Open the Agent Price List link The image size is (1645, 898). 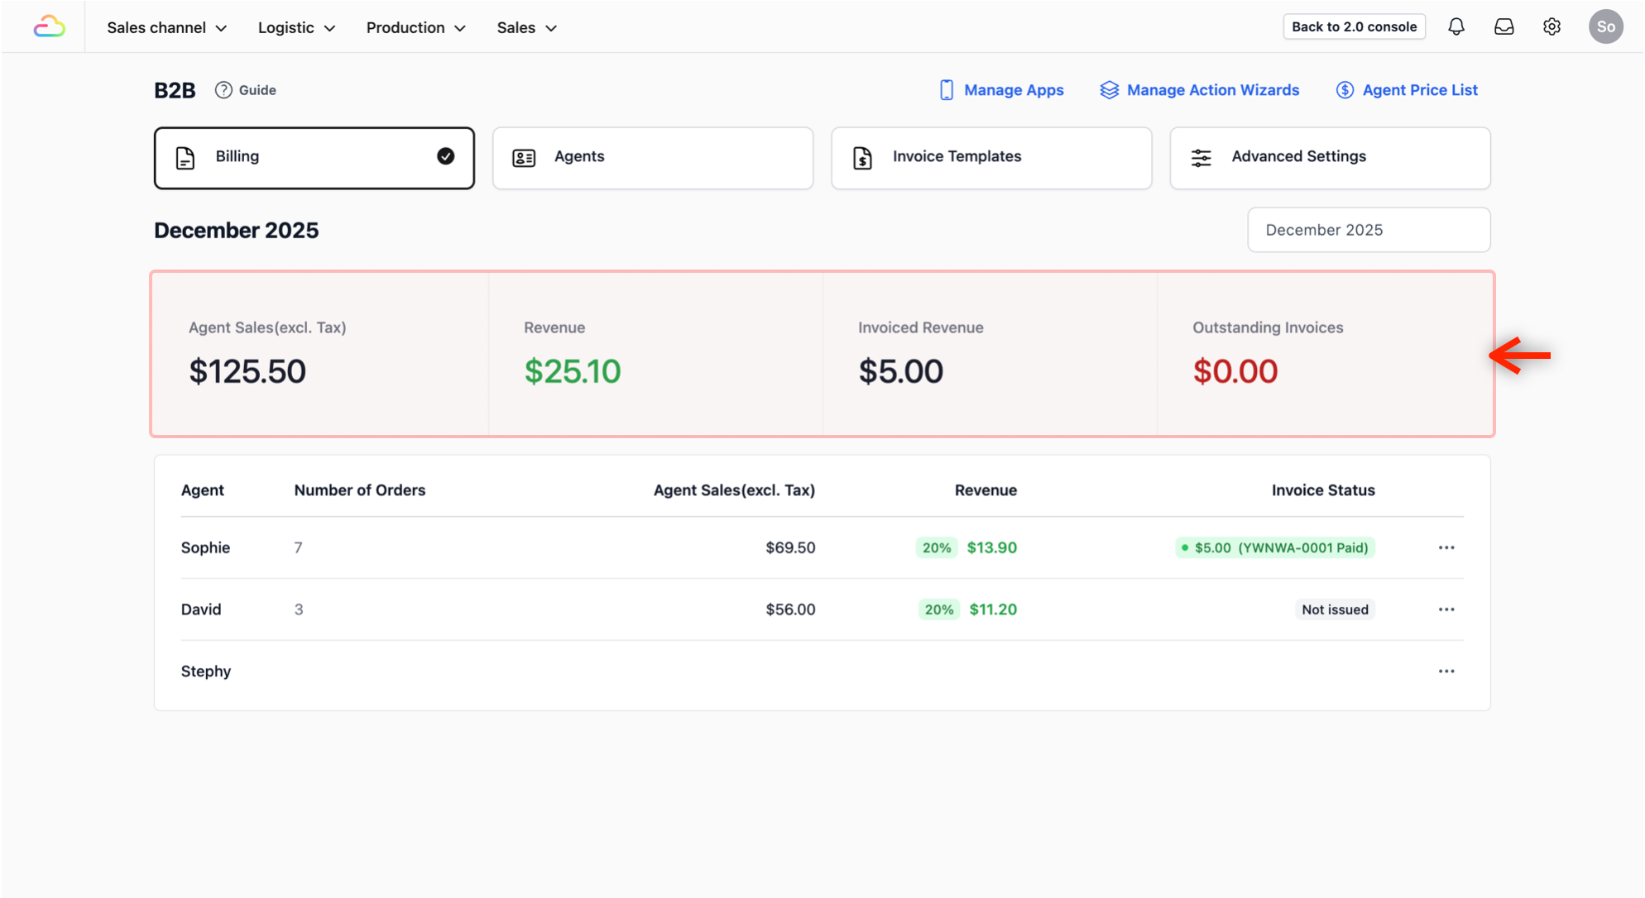coord(1407,90)
